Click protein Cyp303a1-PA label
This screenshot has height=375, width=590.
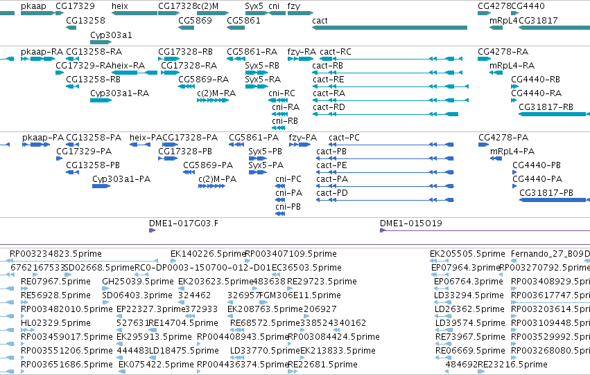[x=121, y=179]
